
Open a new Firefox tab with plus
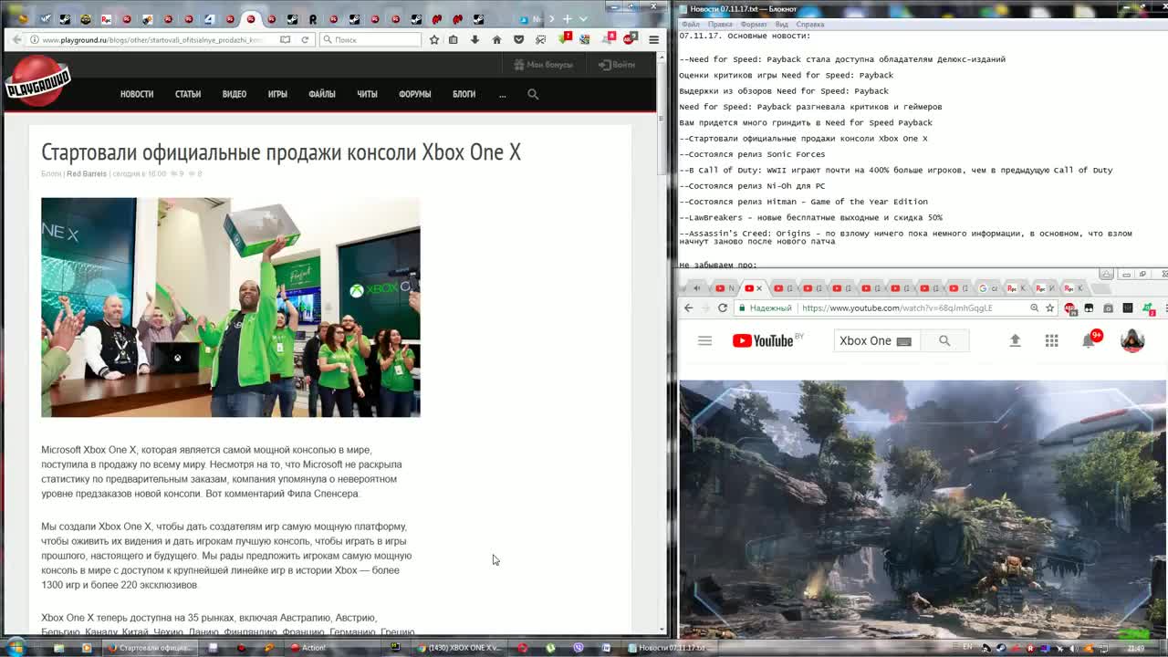point(568,18)
